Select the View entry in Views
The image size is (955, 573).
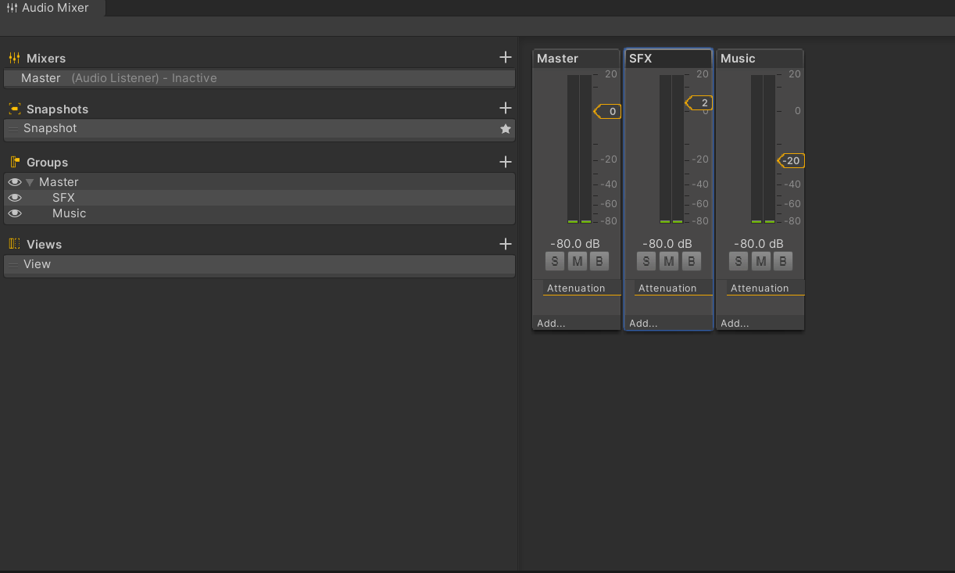pyautogui.click(x=38, y=264)
